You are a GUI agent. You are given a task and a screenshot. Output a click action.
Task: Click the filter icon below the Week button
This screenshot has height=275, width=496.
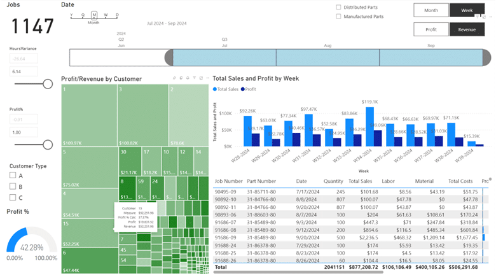pos(478,17)
